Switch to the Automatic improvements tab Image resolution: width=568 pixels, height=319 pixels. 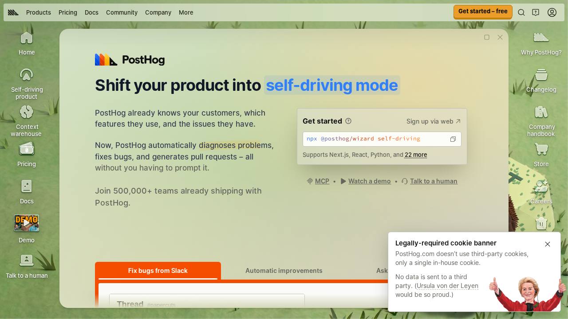284,271
